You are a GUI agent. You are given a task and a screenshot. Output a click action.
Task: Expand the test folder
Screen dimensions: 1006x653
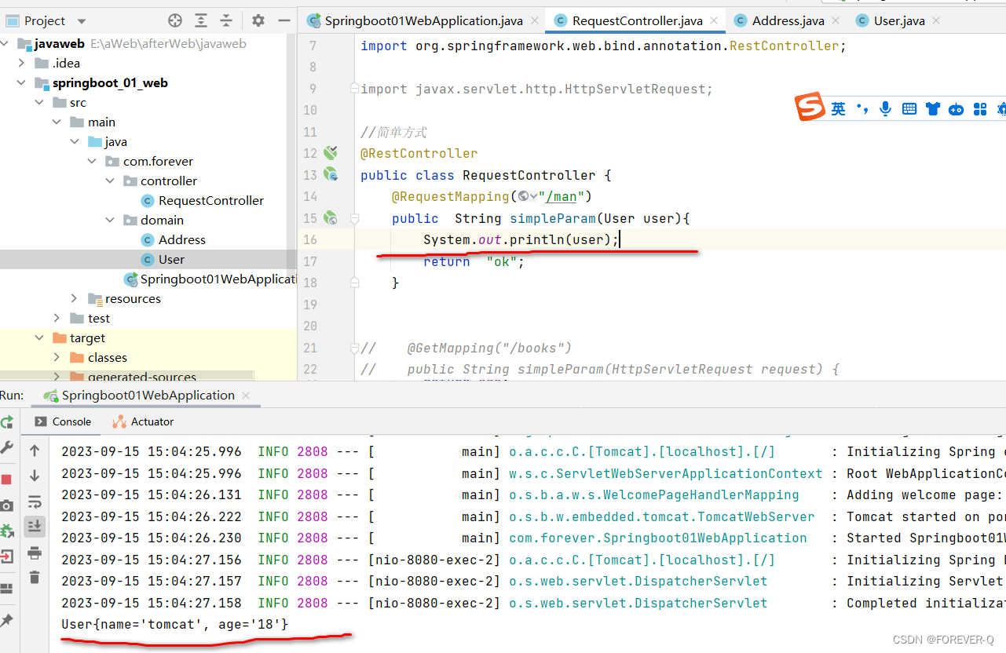point(57,318)
